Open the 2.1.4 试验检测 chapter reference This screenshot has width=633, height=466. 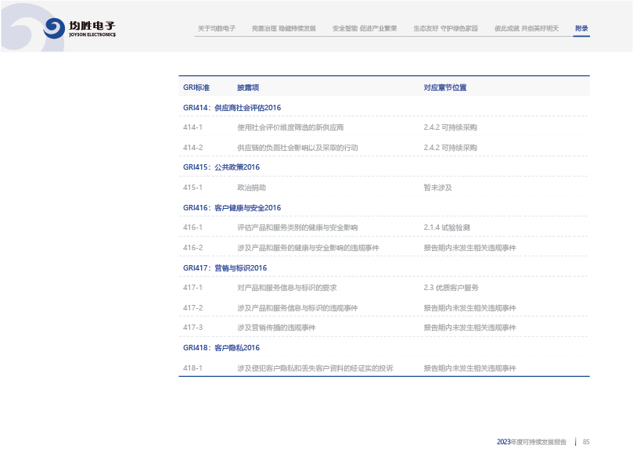coord(447,228)
